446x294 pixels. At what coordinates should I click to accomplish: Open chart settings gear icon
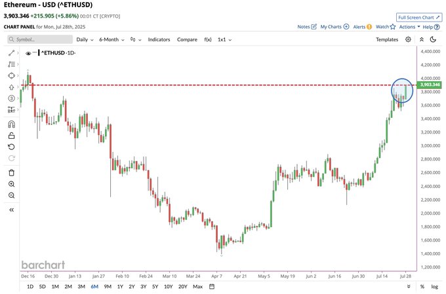(x=408, y=39)
